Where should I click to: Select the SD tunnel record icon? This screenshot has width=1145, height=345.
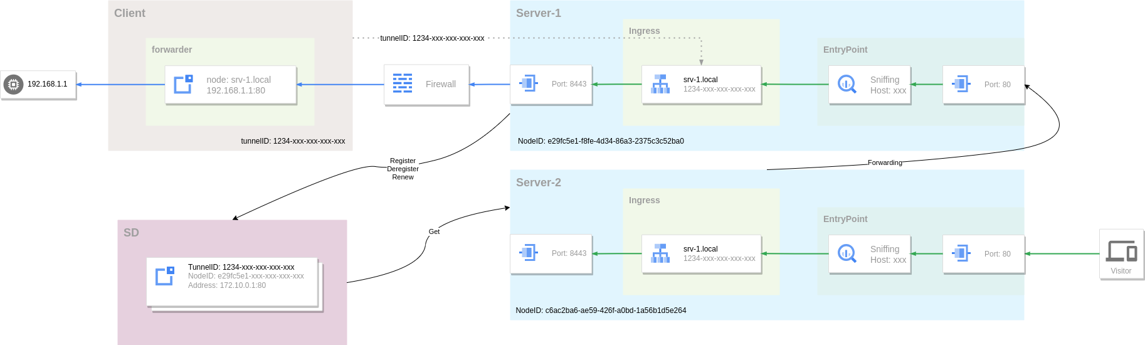click(x=165, y=276)
